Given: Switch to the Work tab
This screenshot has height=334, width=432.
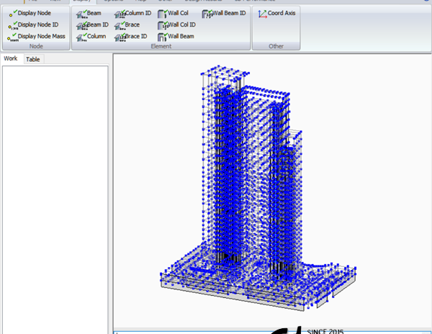Looking at the screenshot, I should [x=11, y=59].
